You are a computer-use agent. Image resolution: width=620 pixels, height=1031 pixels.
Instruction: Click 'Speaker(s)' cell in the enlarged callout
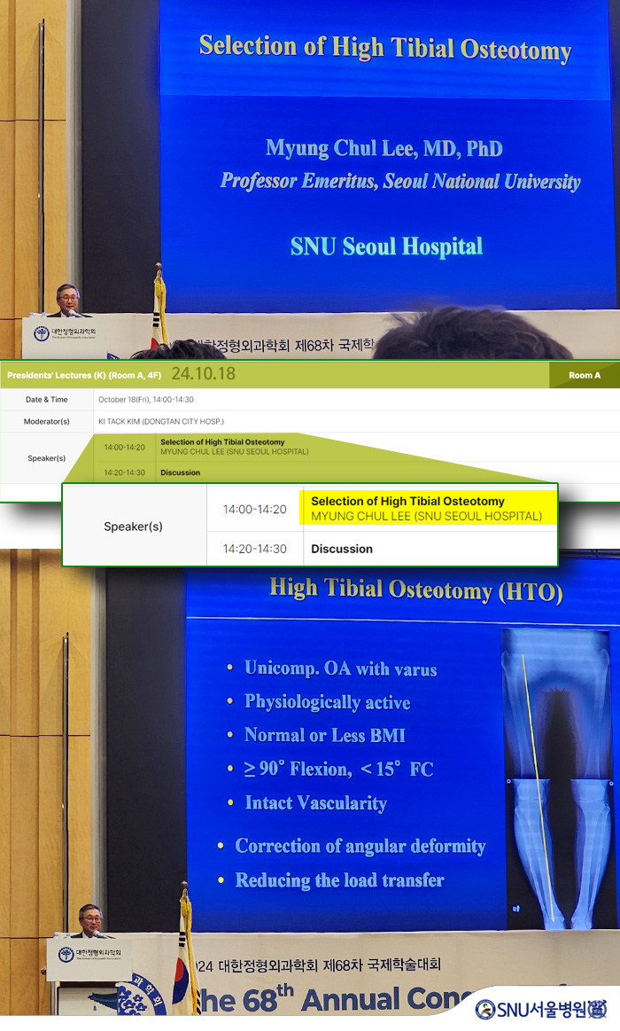(x=134, y=527)
